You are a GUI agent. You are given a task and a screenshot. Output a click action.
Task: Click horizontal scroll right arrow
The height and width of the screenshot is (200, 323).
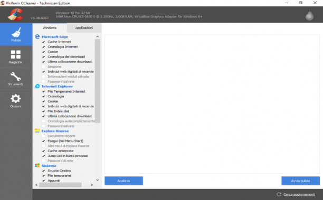(x=92, y=185)
